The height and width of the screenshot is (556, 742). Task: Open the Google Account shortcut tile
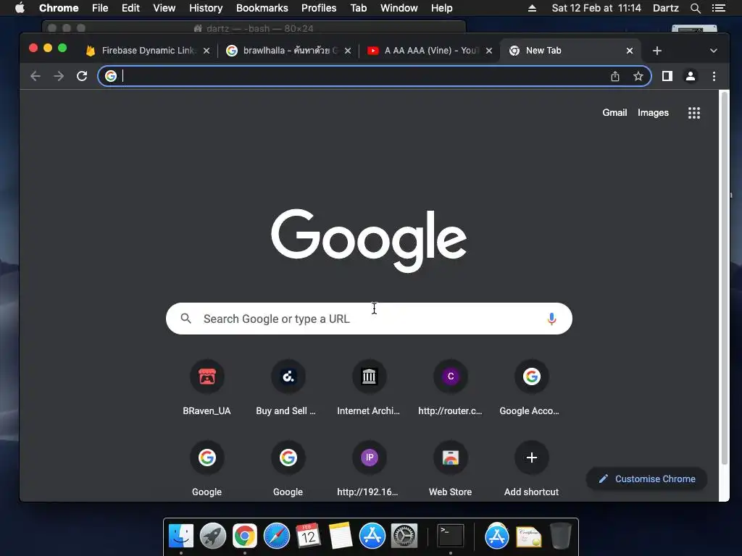point(531,389)
